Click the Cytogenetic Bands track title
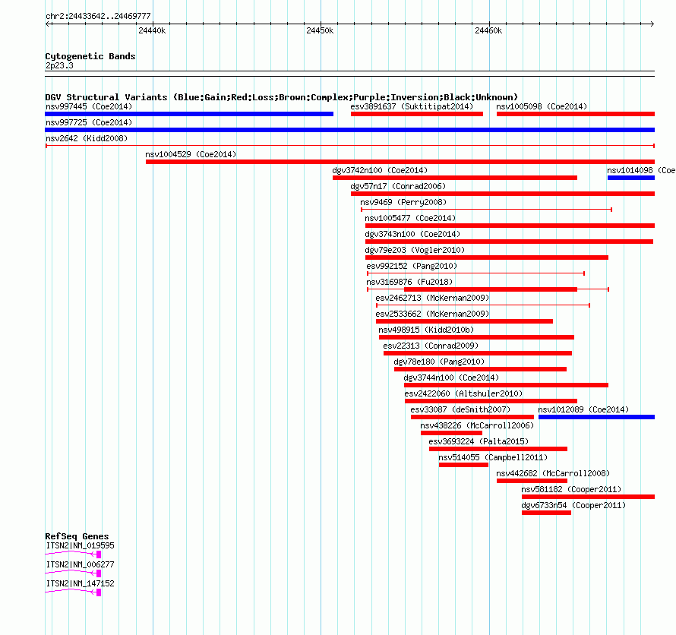 point(90,56)
